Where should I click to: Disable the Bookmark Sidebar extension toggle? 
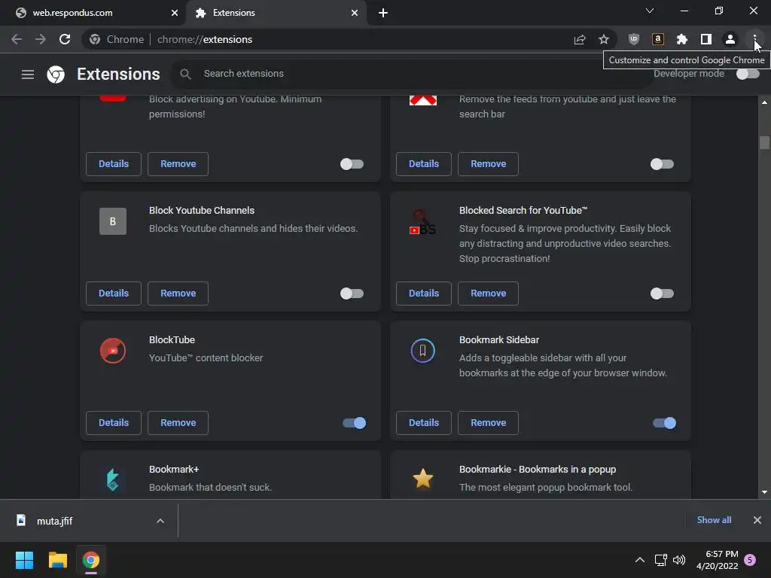pyautogui.click(x=665, y=423)
